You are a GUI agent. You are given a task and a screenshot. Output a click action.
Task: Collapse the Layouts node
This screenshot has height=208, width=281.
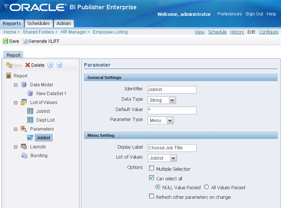[15, 147]
